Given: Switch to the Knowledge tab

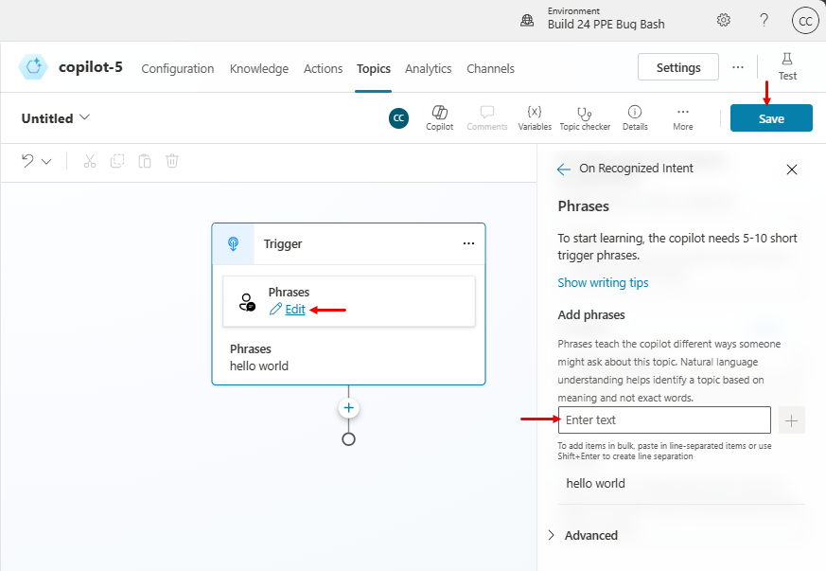Looking at the screenshot, I should click(259, 68).
